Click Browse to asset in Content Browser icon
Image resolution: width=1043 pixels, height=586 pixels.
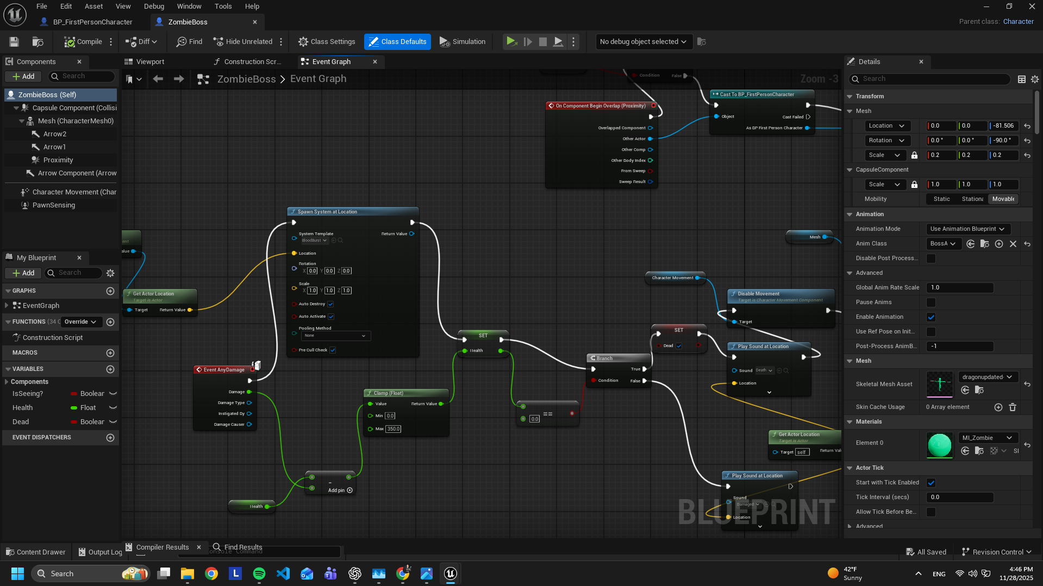click(x=38, y=42)
